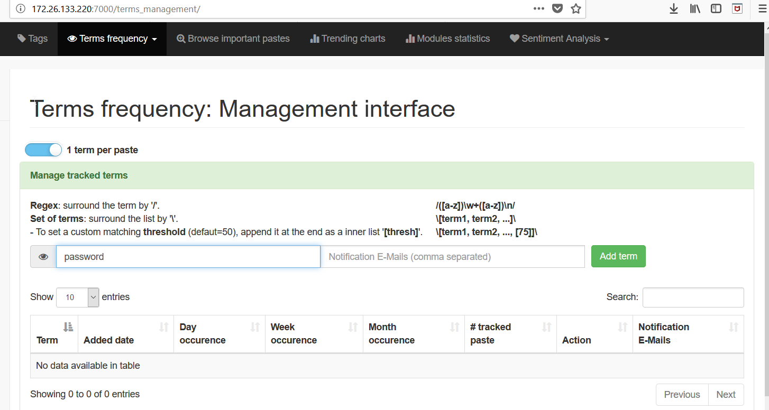
Task: Open Browse important pastes
Action: pos(233,38)
